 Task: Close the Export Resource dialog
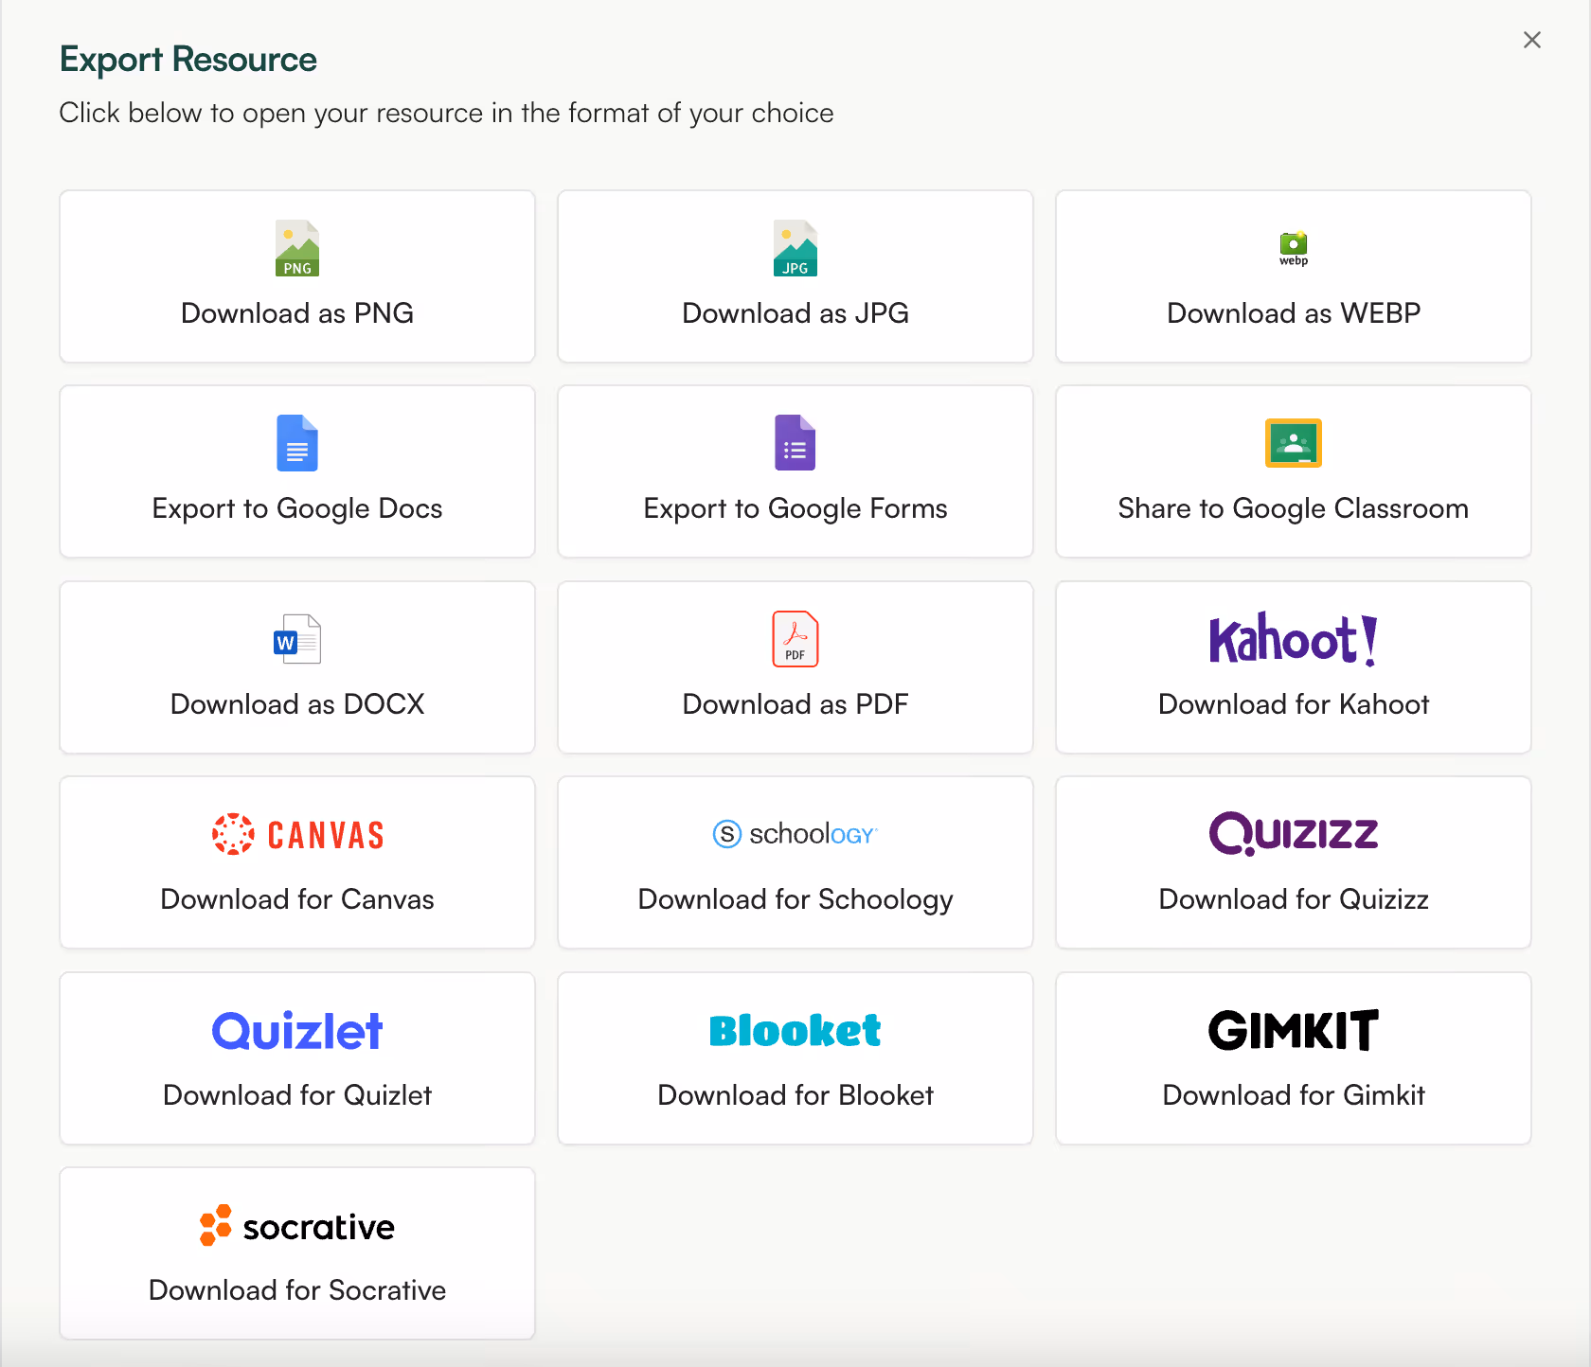[x=1532, y=40]
